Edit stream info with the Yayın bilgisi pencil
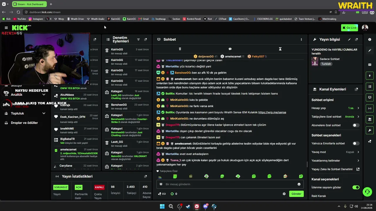Screen dimensions: 376x211 coord(349,39)
